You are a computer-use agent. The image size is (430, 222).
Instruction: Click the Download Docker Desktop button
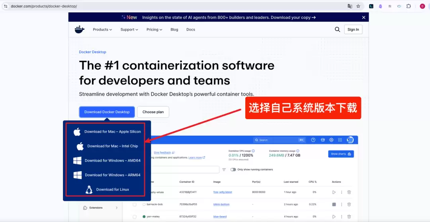(107, 112)
